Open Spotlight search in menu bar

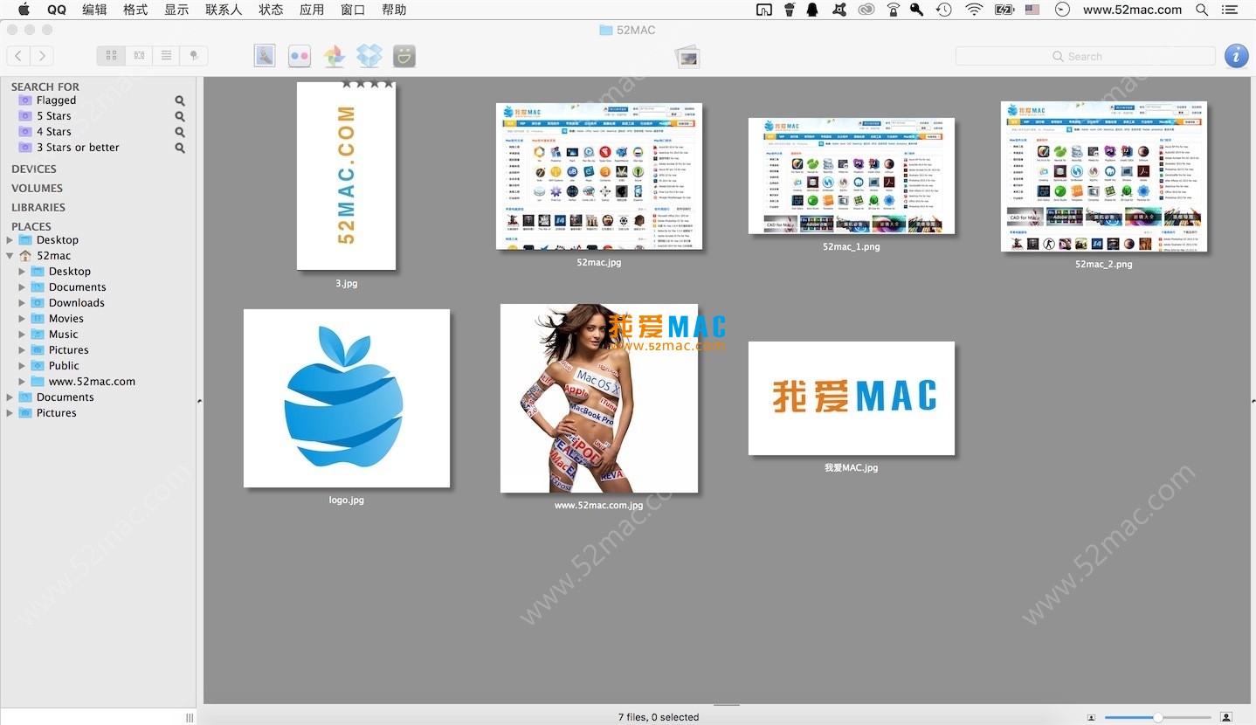click(1202, 10)
